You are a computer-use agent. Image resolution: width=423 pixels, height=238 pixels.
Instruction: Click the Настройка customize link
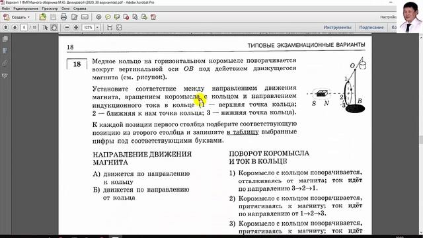click(388, 17)
